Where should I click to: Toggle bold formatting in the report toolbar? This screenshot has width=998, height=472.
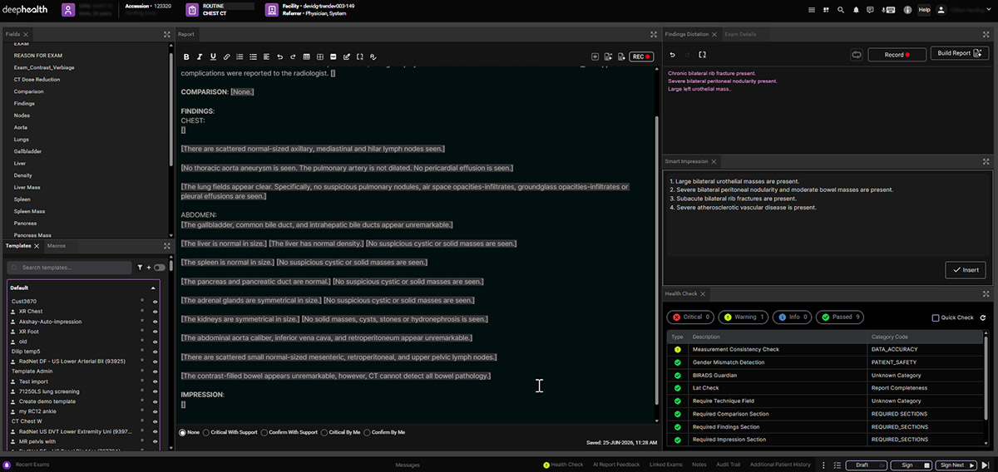coord(186,57)
